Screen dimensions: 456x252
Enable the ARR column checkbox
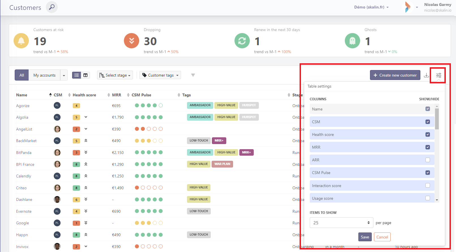click(428, 160)
